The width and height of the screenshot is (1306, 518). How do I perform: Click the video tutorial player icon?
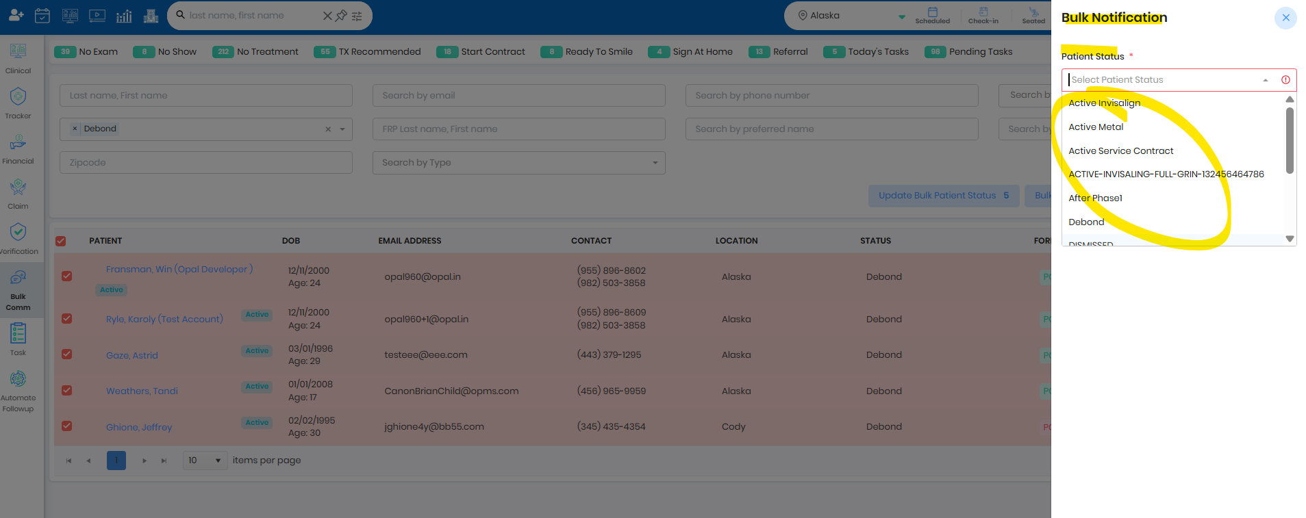coord(97,15)
